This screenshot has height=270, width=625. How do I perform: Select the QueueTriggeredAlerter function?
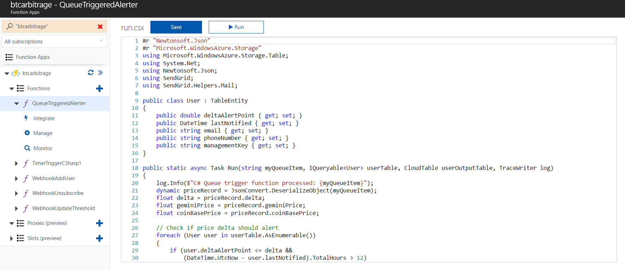point(59,103)
